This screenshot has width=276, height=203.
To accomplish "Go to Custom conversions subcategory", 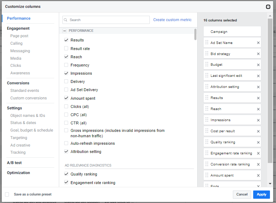I will pos(29,98).
